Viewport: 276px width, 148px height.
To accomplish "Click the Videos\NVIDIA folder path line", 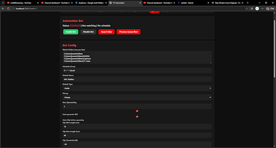I will point(77,56).
